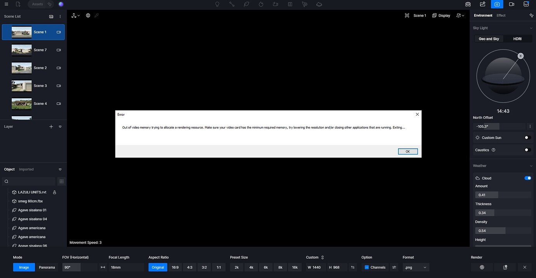
Task: Choose the 1:1 aspect ratio
Action: pos(219,267)
